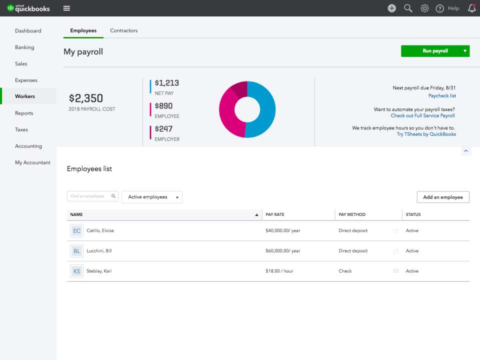Open the Run payroll dropdown arrow
The width and height of the screenshot is (480, 360).
464,50
